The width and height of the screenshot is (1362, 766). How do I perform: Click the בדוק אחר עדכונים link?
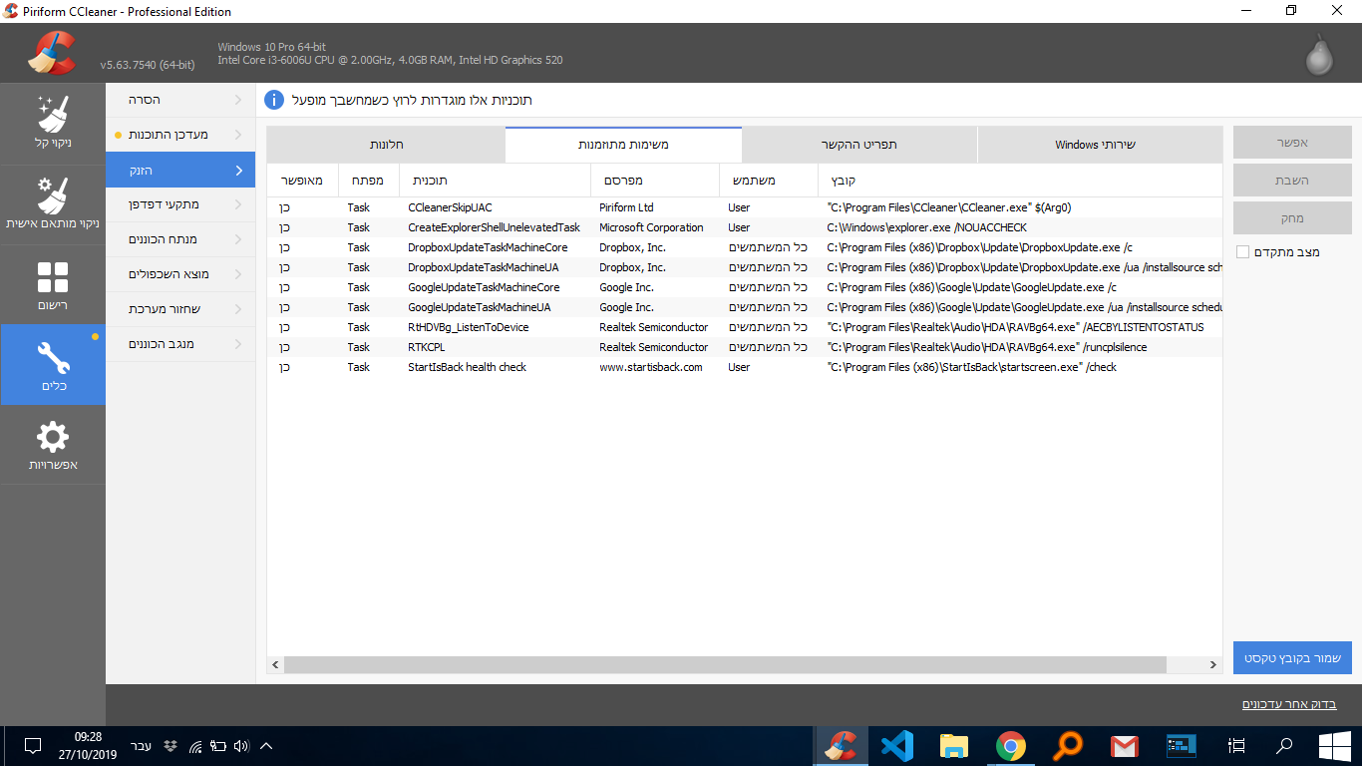[x=1288, y=704]
